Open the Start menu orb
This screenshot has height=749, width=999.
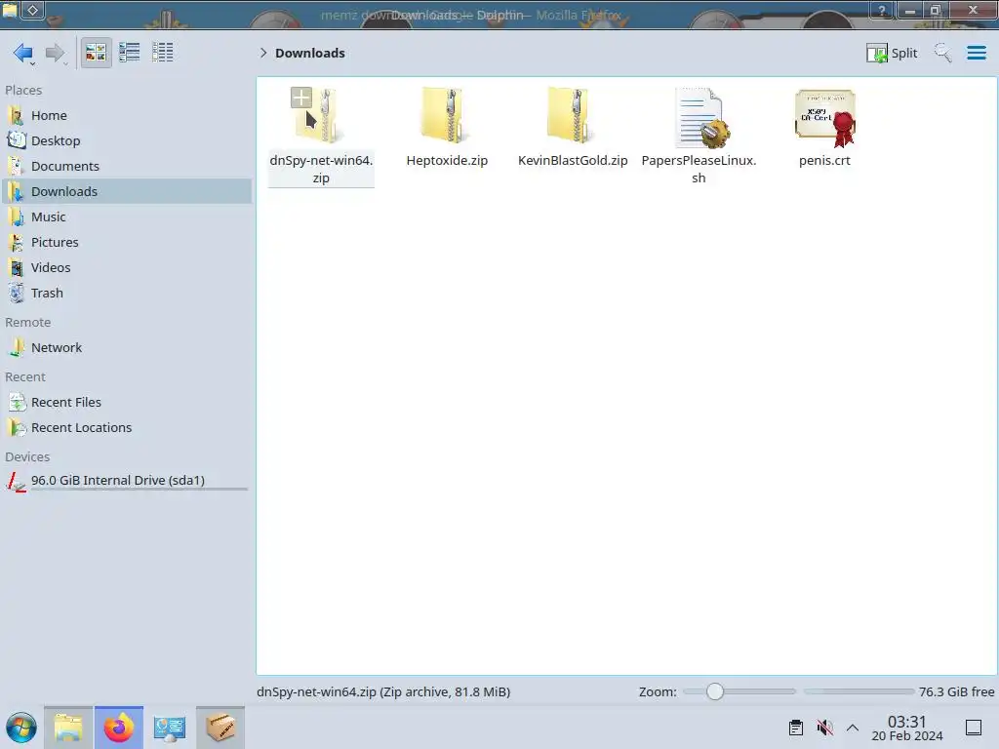pos(21,728)
